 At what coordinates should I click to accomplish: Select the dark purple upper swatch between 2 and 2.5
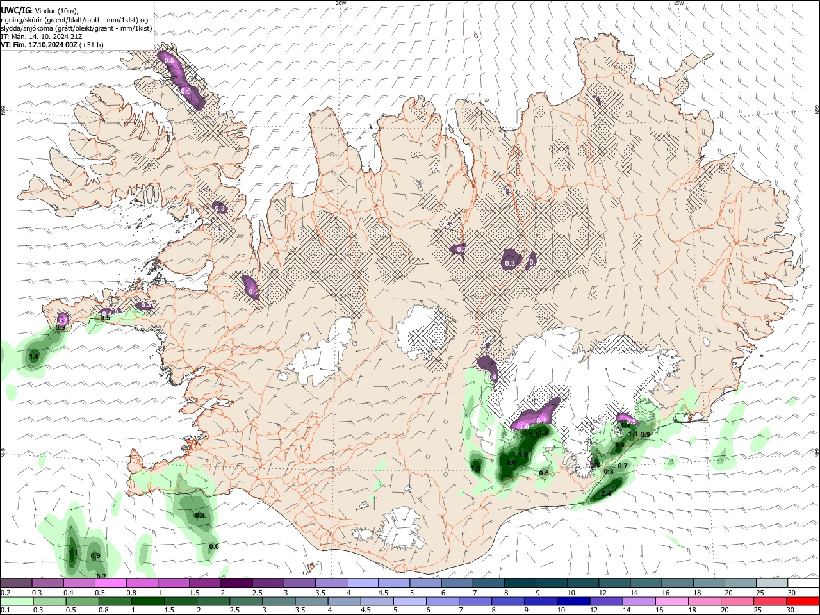coord(236,583)
